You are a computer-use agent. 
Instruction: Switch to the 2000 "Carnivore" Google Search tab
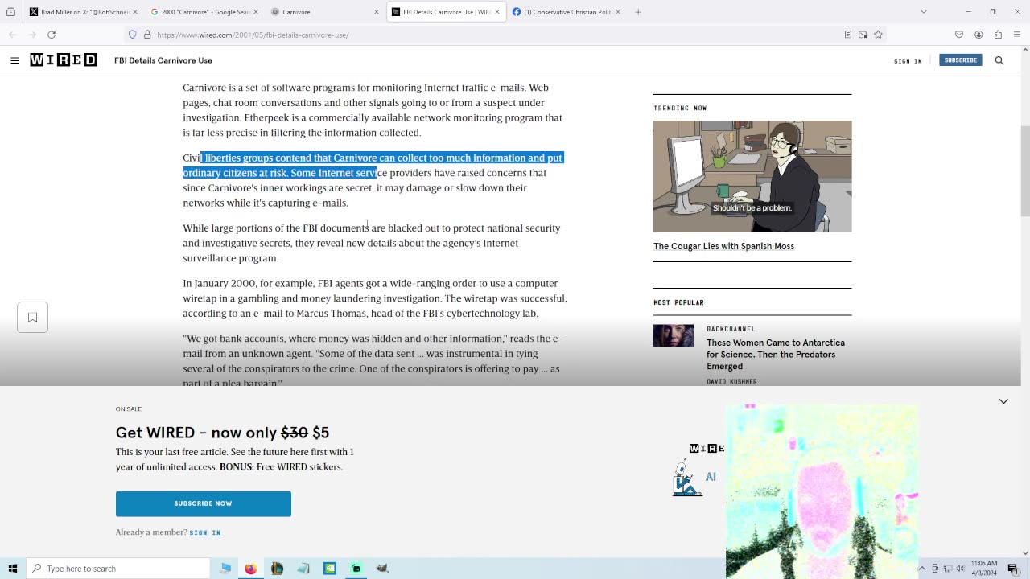pyautogui.click(x=204, y=12)
